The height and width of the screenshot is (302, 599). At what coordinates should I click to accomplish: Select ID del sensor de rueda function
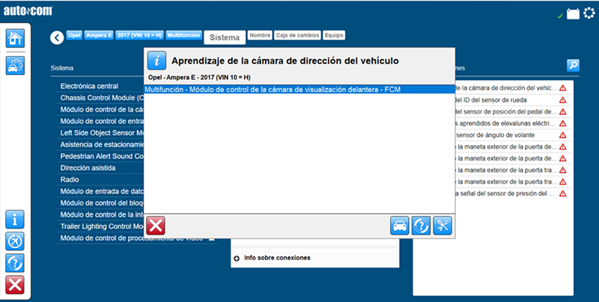(491, 100)
